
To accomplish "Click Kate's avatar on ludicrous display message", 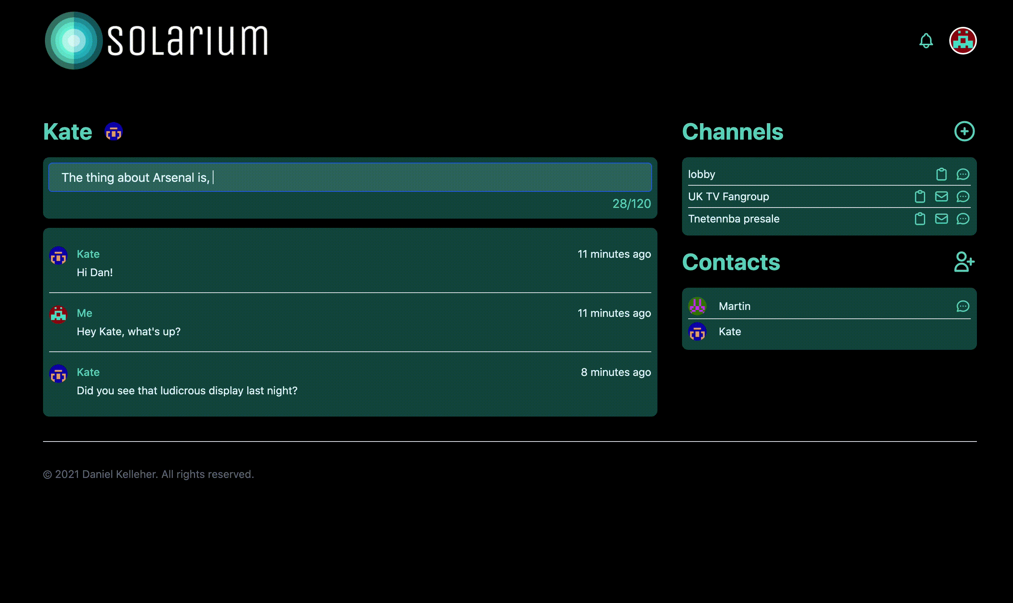I will 58,374.
